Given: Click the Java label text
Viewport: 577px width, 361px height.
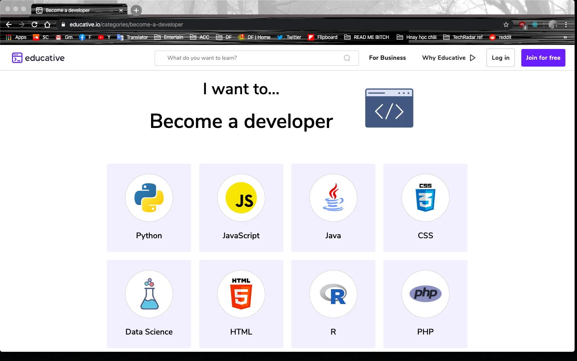Looking at the screenshot, I should (x=333, y=235).
